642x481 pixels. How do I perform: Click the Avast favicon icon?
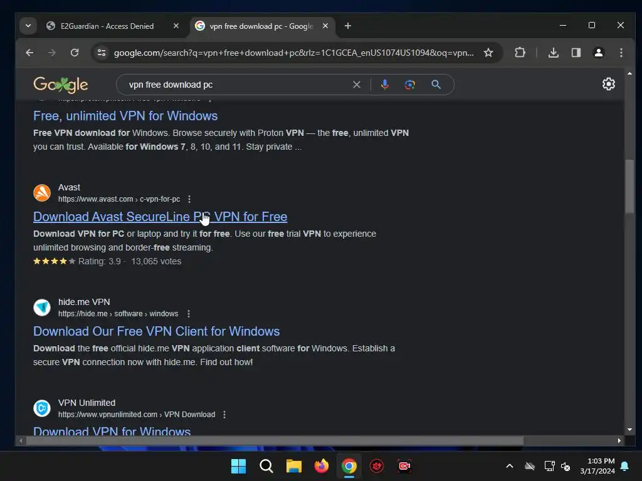tap(42, 193)
